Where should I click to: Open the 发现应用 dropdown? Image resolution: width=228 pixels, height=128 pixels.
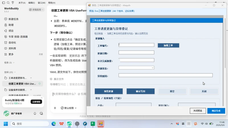pyautogui.click(x=36, y=10)
